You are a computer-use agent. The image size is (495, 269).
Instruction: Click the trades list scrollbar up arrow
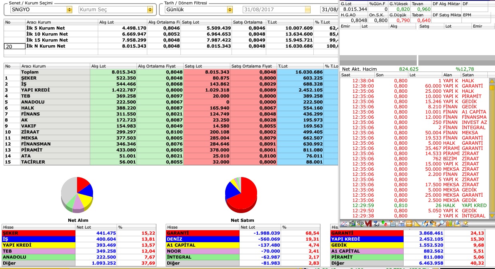(492, 81)
